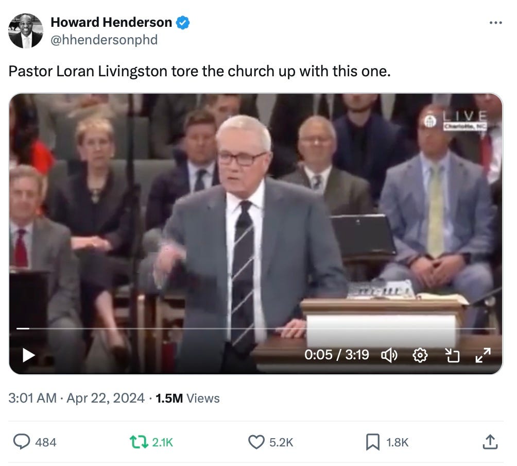Bookmark this tweet
Image resolution: width=517 pixels, height=466 pixels.
[373, 442]
